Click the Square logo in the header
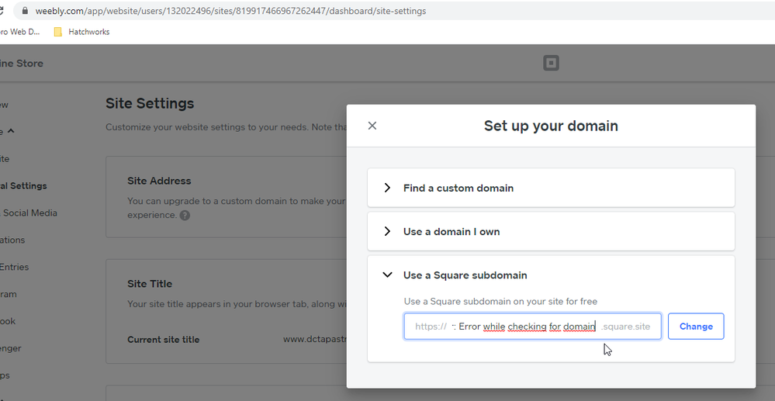This screenshot has height=401, width=775. [x=551, y=64]
